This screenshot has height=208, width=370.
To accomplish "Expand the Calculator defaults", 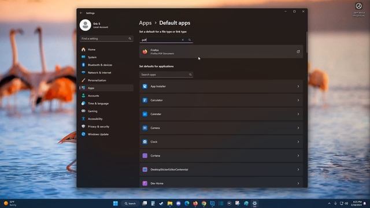I will click(x=298, y=100).
